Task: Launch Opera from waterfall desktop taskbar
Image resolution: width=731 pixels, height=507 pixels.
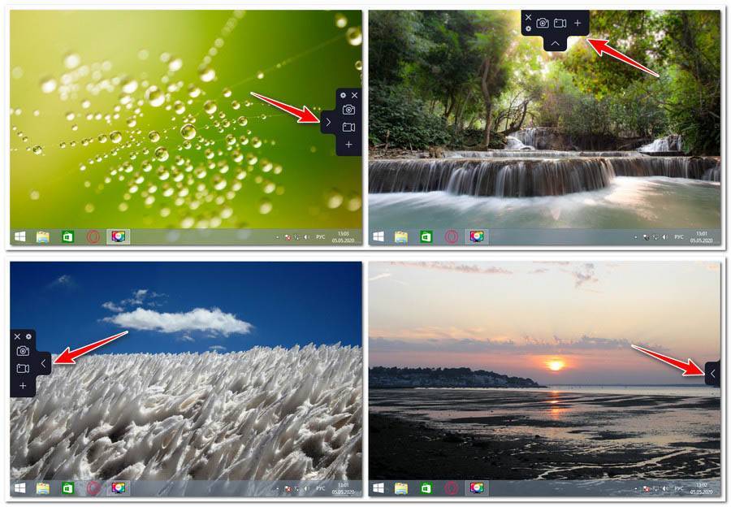Action: pos(452,237)
